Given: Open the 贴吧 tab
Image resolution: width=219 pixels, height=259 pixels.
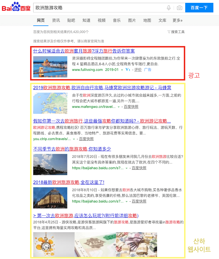Looking at the screenshot, I should (71, 21).
